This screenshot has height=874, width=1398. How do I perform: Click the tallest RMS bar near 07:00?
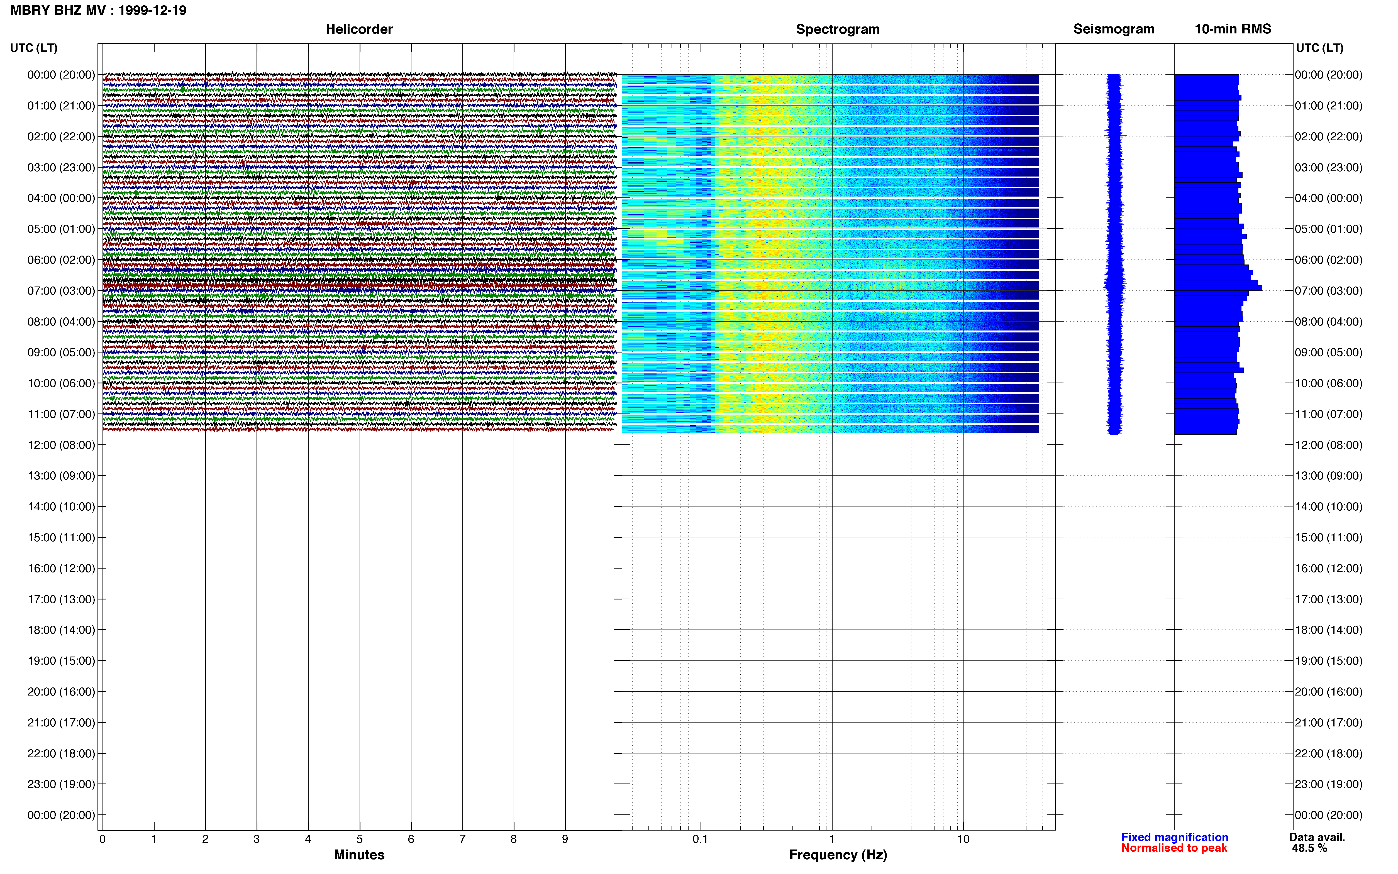click(1218, 288)
